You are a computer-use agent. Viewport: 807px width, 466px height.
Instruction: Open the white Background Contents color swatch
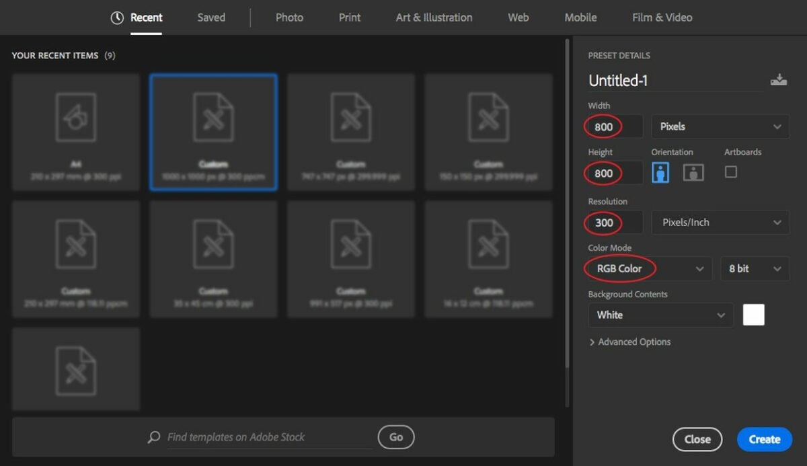[x=754, y=314]
